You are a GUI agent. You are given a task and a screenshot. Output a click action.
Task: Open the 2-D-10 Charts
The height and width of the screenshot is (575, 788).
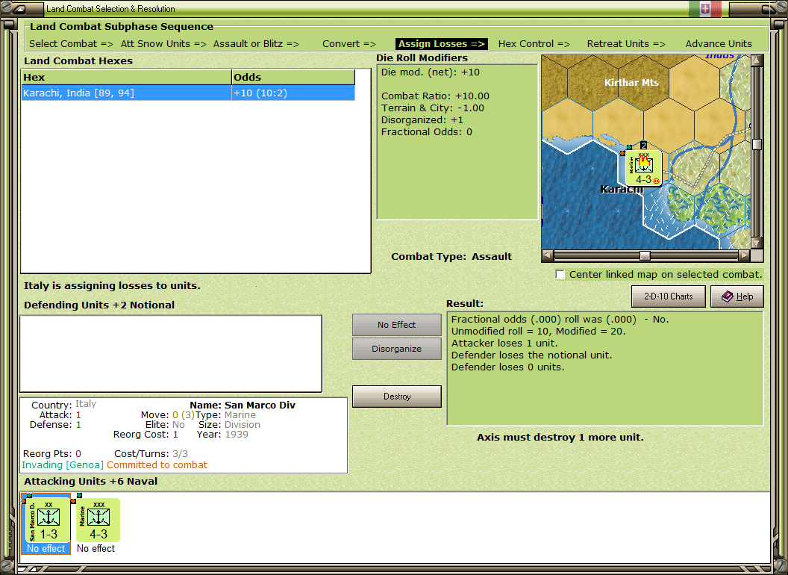[668, 296]
